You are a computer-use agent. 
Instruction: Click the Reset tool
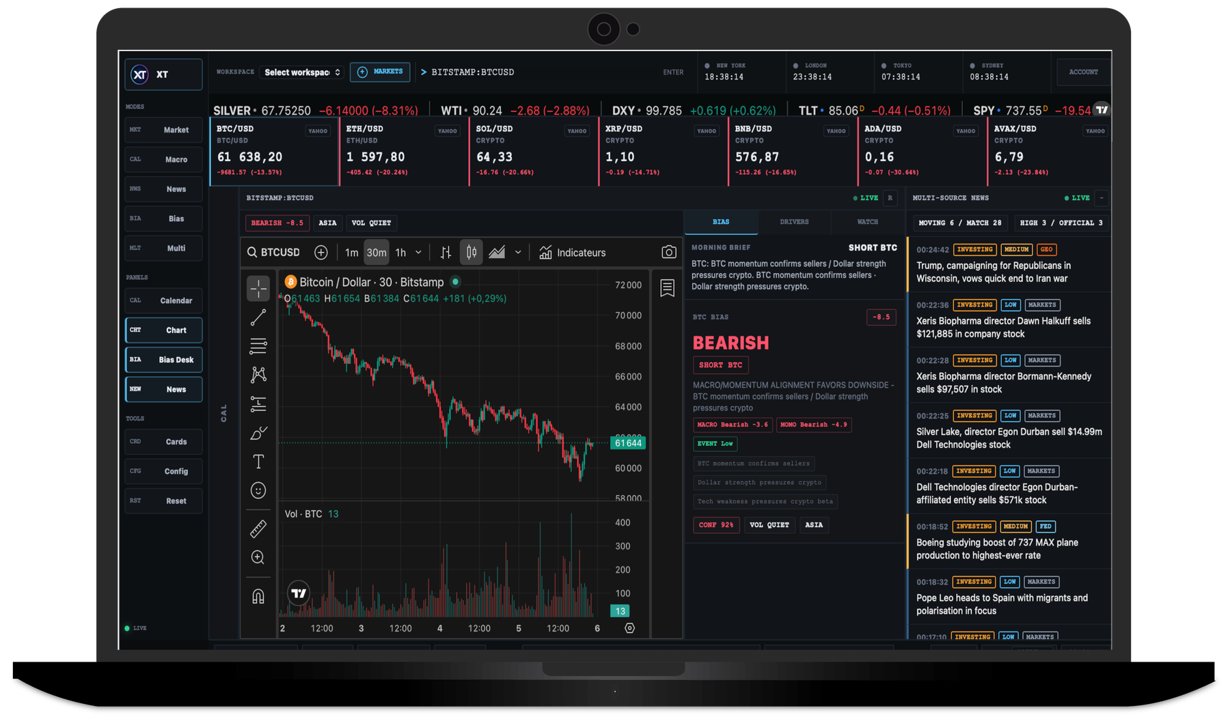pyautogui.click(x=164, y=501)
